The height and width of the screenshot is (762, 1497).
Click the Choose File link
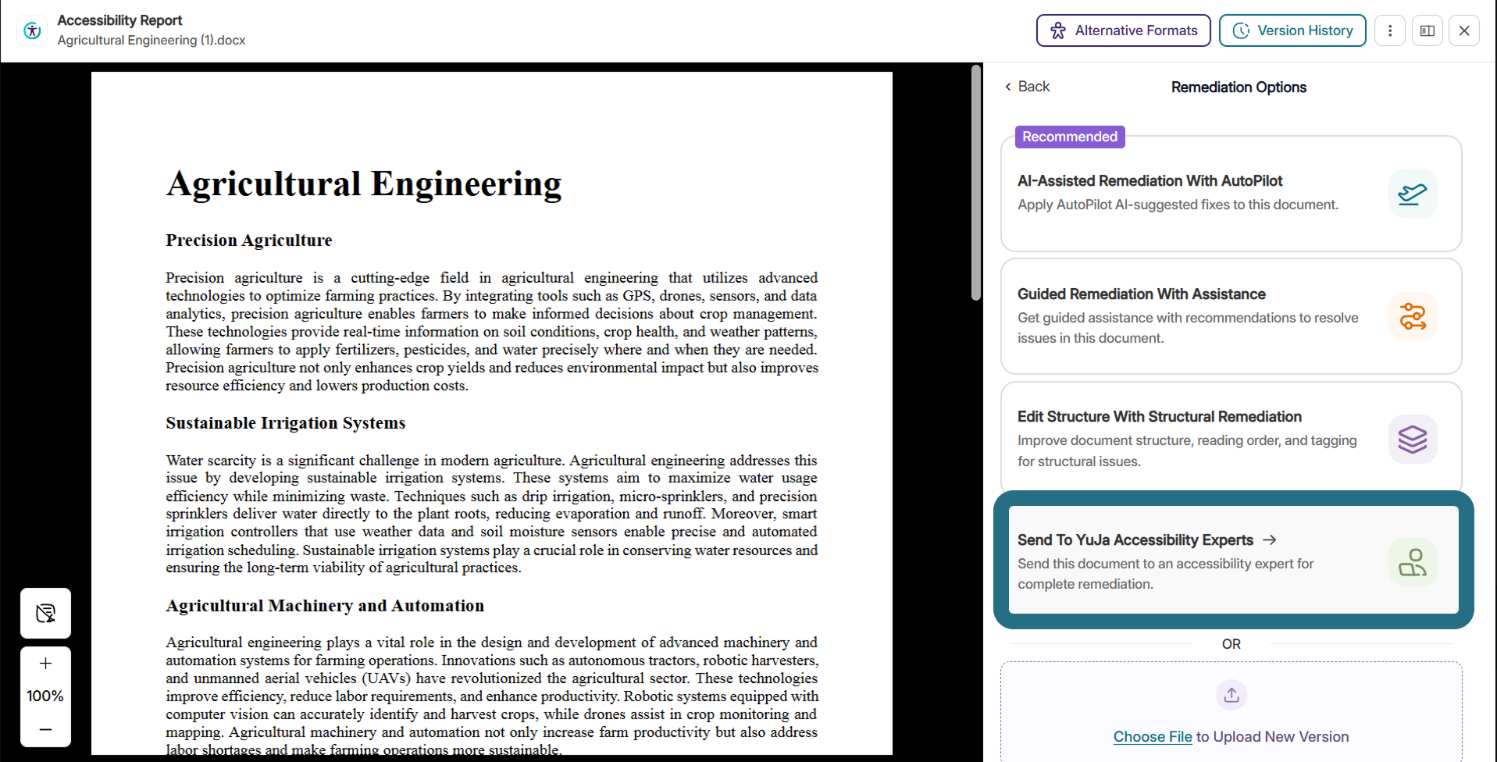tap(1153, 736)
